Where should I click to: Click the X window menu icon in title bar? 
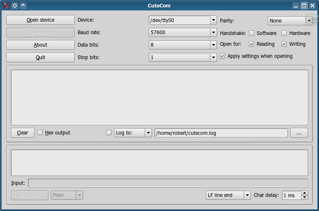(x=6, y=5)
